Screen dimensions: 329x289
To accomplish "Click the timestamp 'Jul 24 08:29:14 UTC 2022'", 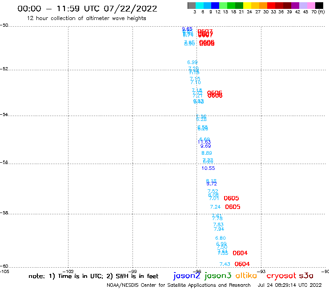I will point(289,285).
